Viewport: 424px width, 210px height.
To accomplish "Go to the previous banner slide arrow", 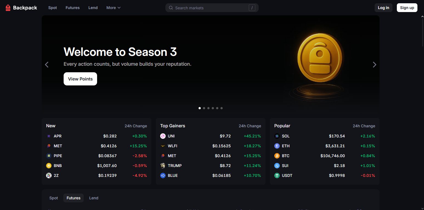I will click(47, 65).
